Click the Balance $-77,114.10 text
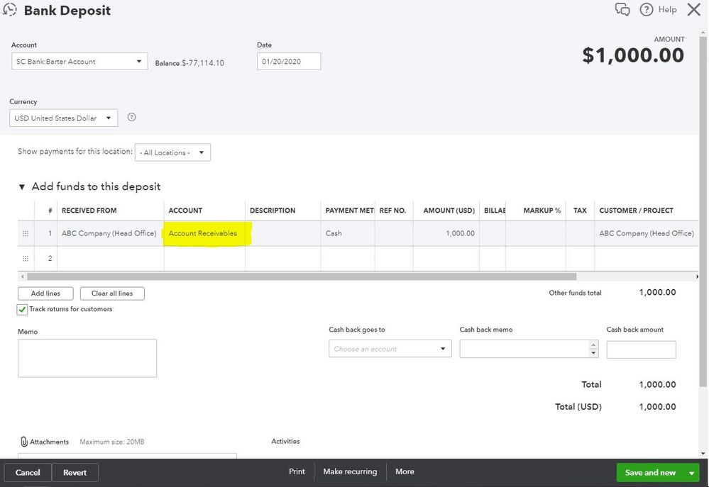Viewport: 709px width, 487px height. click(189, 63)
